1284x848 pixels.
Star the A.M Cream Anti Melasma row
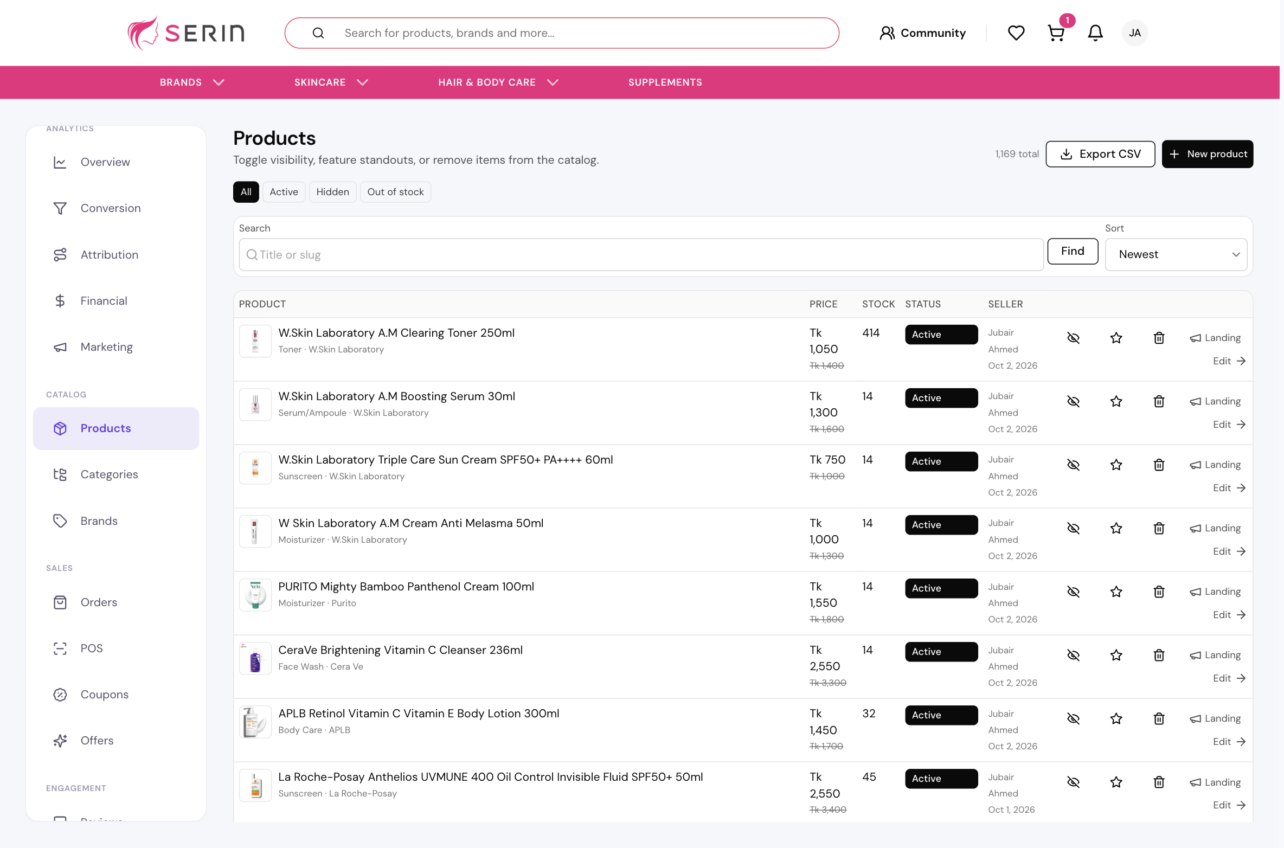(1116, 528)
